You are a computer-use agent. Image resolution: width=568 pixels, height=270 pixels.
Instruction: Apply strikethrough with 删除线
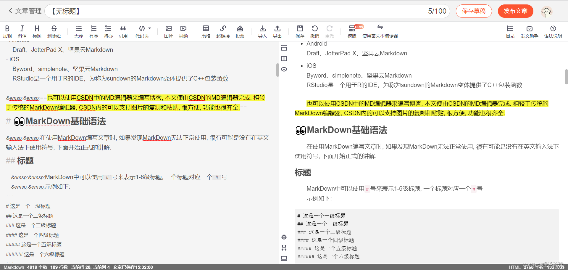(54, 32)
